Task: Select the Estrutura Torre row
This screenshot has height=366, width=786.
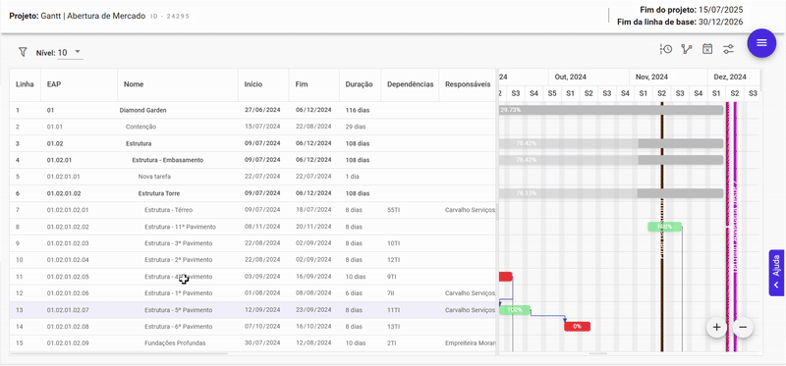Action: click(x=253, y=193)
